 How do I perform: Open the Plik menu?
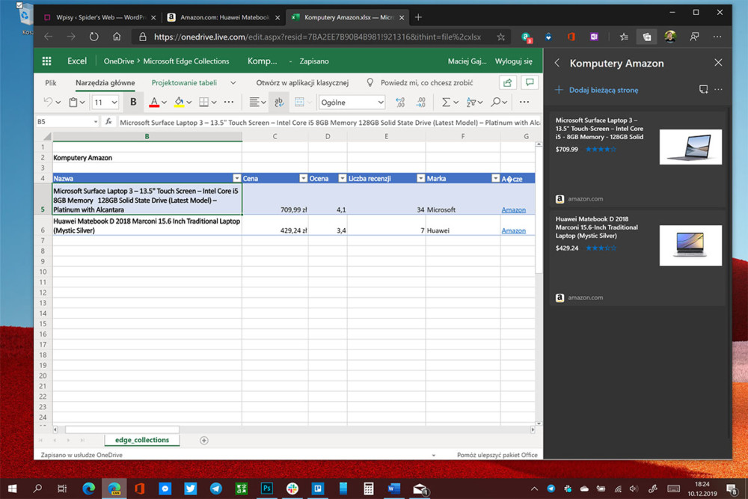[x=51, y=82]
